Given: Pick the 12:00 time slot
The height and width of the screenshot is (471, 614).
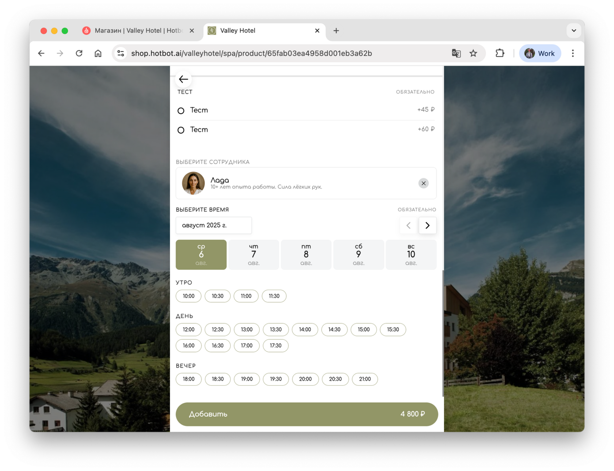Looking at the screenshot, I should (189, 330).
